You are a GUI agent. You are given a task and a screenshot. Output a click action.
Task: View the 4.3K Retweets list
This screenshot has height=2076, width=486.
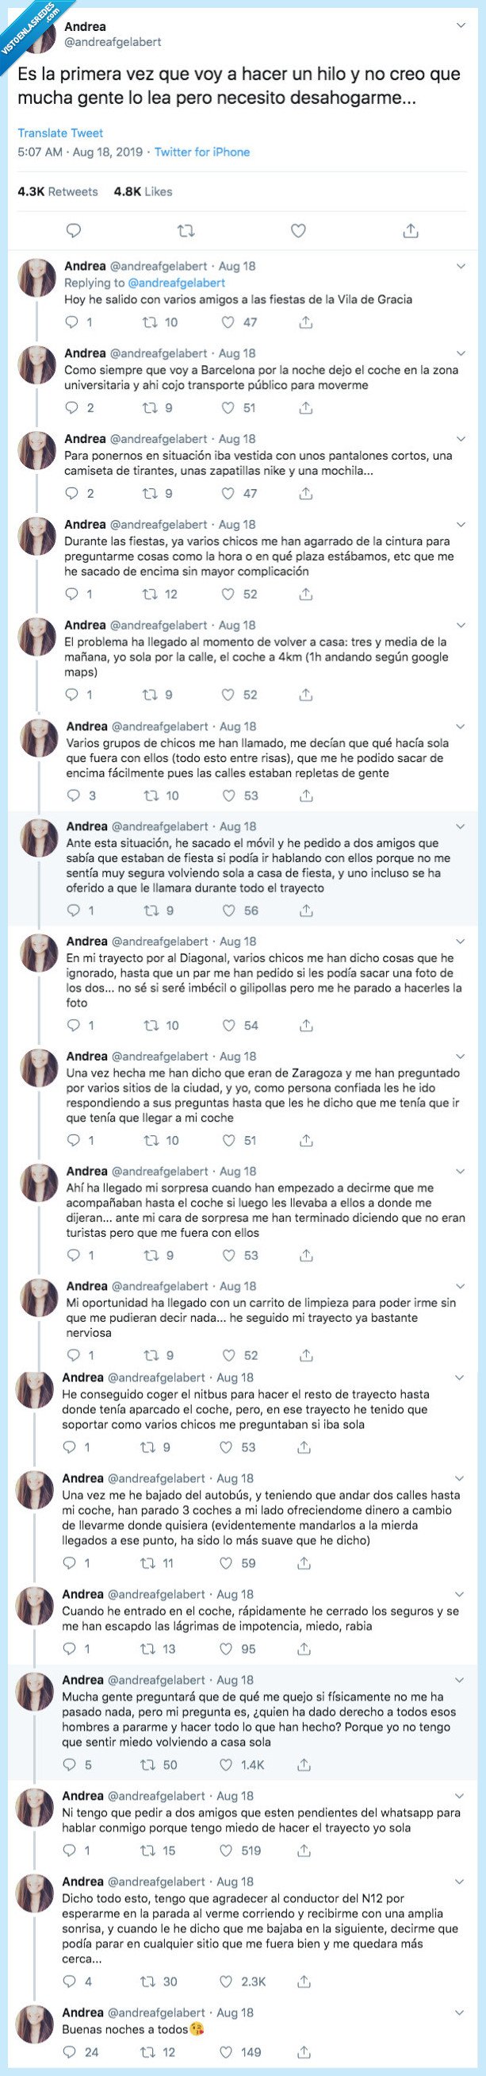tap(57, 192)
